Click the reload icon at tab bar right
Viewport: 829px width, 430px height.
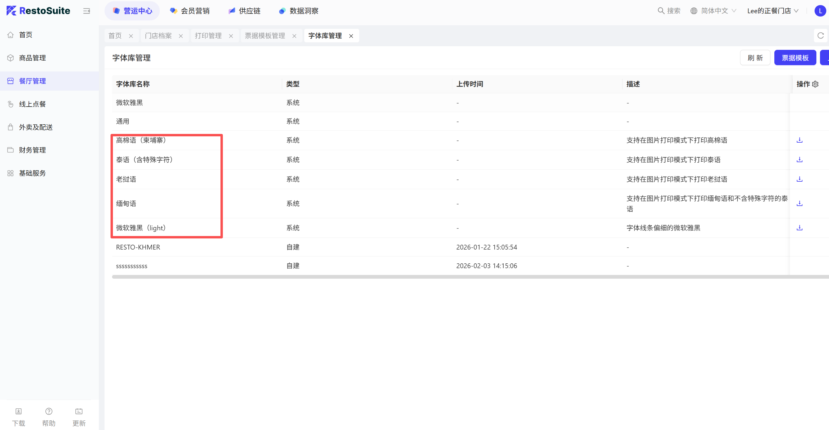pos(820,36)
